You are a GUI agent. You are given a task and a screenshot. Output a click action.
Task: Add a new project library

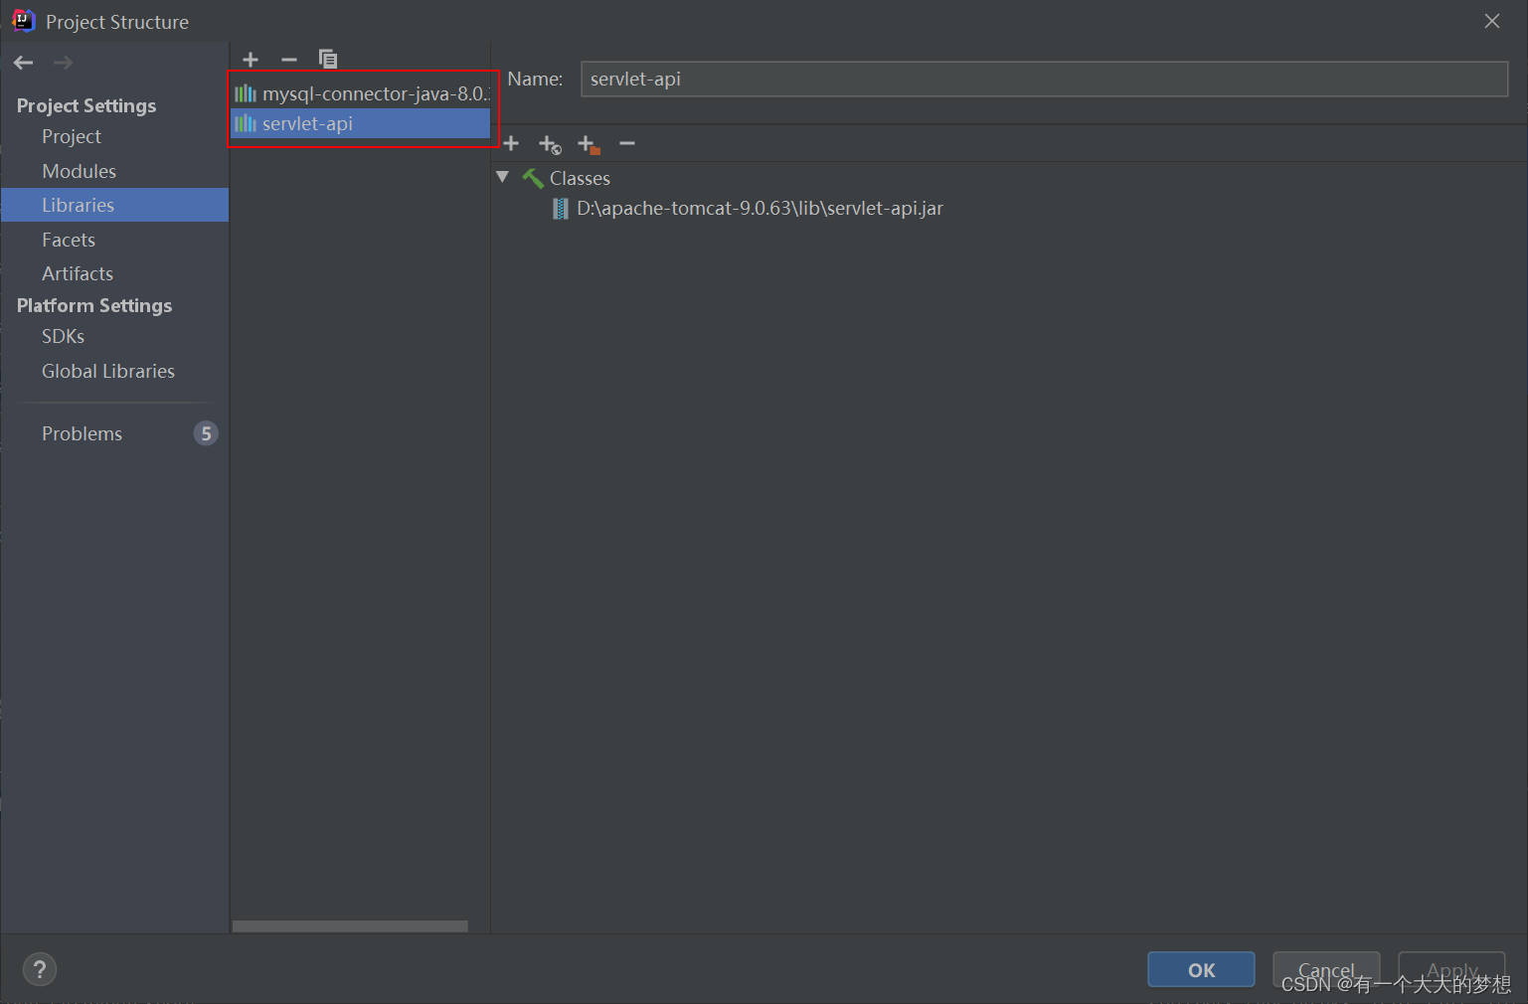251,60
